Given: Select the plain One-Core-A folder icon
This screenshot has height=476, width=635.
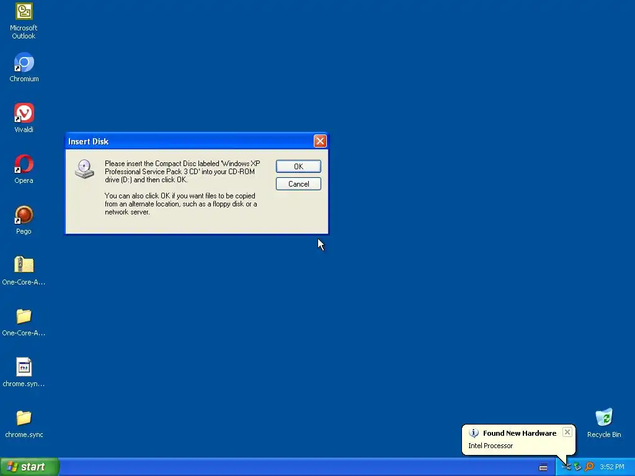Looking at the screenshot, I should pyautogui.click(x=24, y=316).
